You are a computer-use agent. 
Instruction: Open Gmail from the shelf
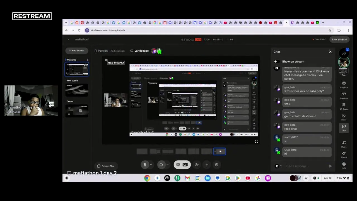[187, 178]
